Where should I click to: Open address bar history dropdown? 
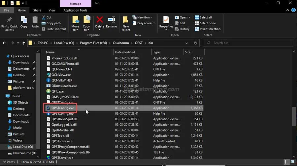(186, 43)
